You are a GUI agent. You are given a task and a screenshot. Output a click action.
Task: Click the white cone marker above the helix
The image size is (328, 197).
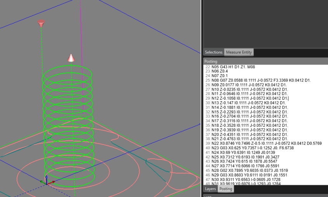coord(71,58)
